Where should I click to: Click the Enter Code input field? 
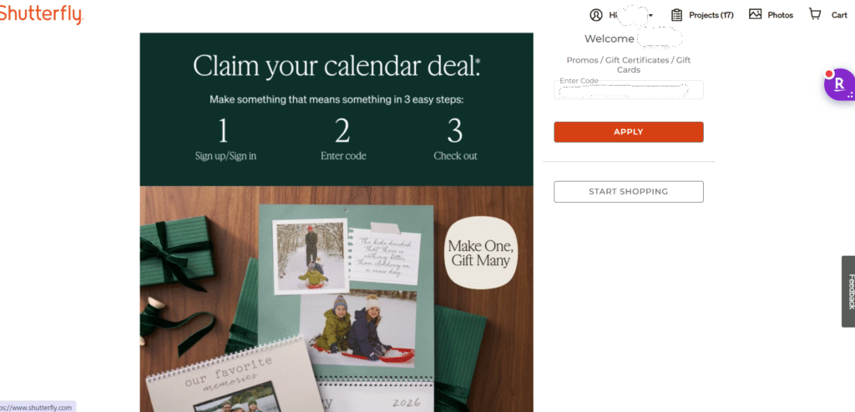pyautogui.click(x=629, y=90)
